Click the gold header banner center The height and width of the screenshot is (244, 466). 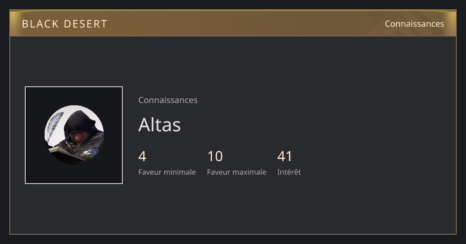233,23
